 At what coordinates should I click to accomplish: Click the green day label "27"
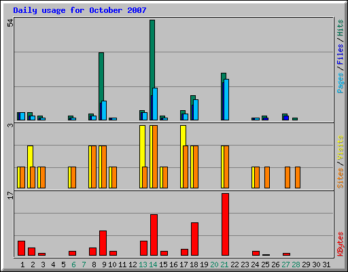pos(285,265)
